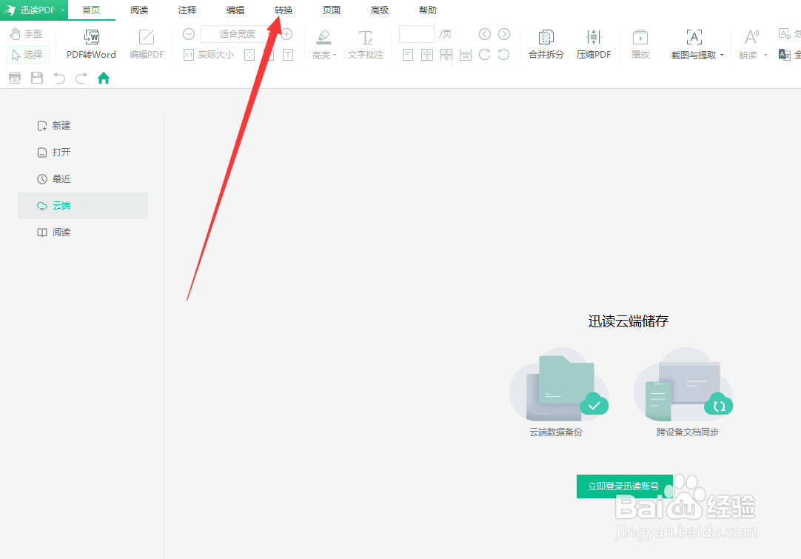
Task: Switch to single page view icon
Action: click(x=408, y=55)
